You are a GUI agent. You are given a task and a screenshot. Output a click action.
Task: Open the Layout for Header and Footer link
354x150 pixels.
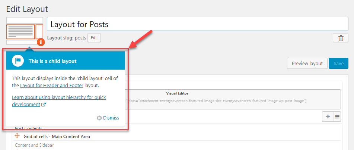click(52, 86)
